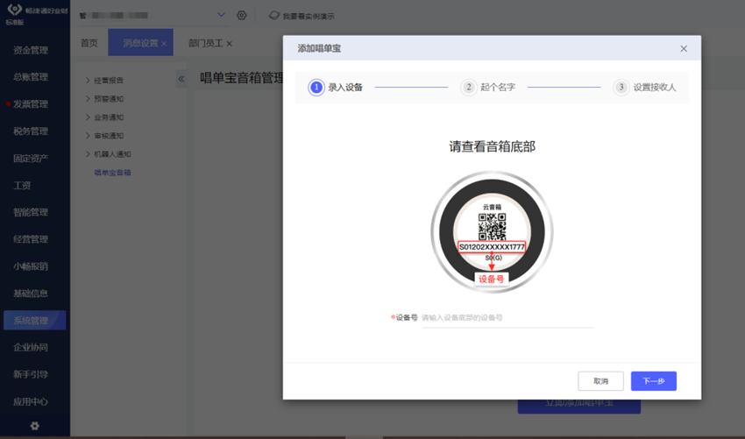Switch to the 部门员工 tab

pyautogui.click(x=205, y=43)
